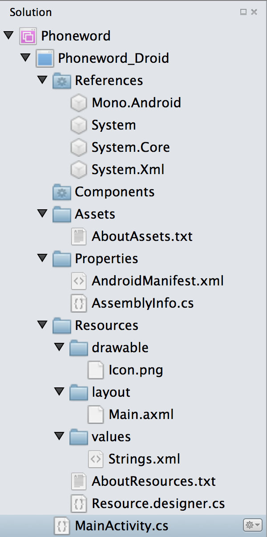Click the Phoneword solution icon
Screen dimensions: 267x537
coord(28,36)
